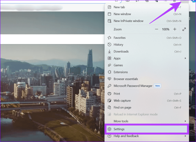Open a New tab from the menu
The width and height of the screenshot is (196, 142).
click(x=147, y=7)
